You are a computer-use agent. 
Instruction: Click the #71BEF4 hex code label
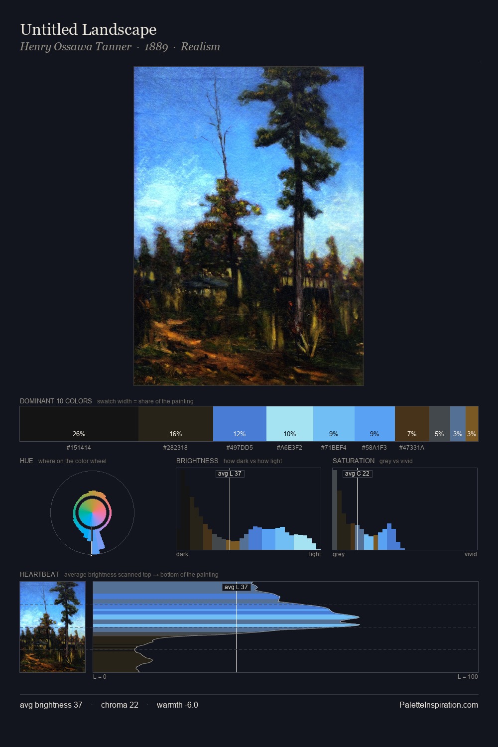[334, 448]
